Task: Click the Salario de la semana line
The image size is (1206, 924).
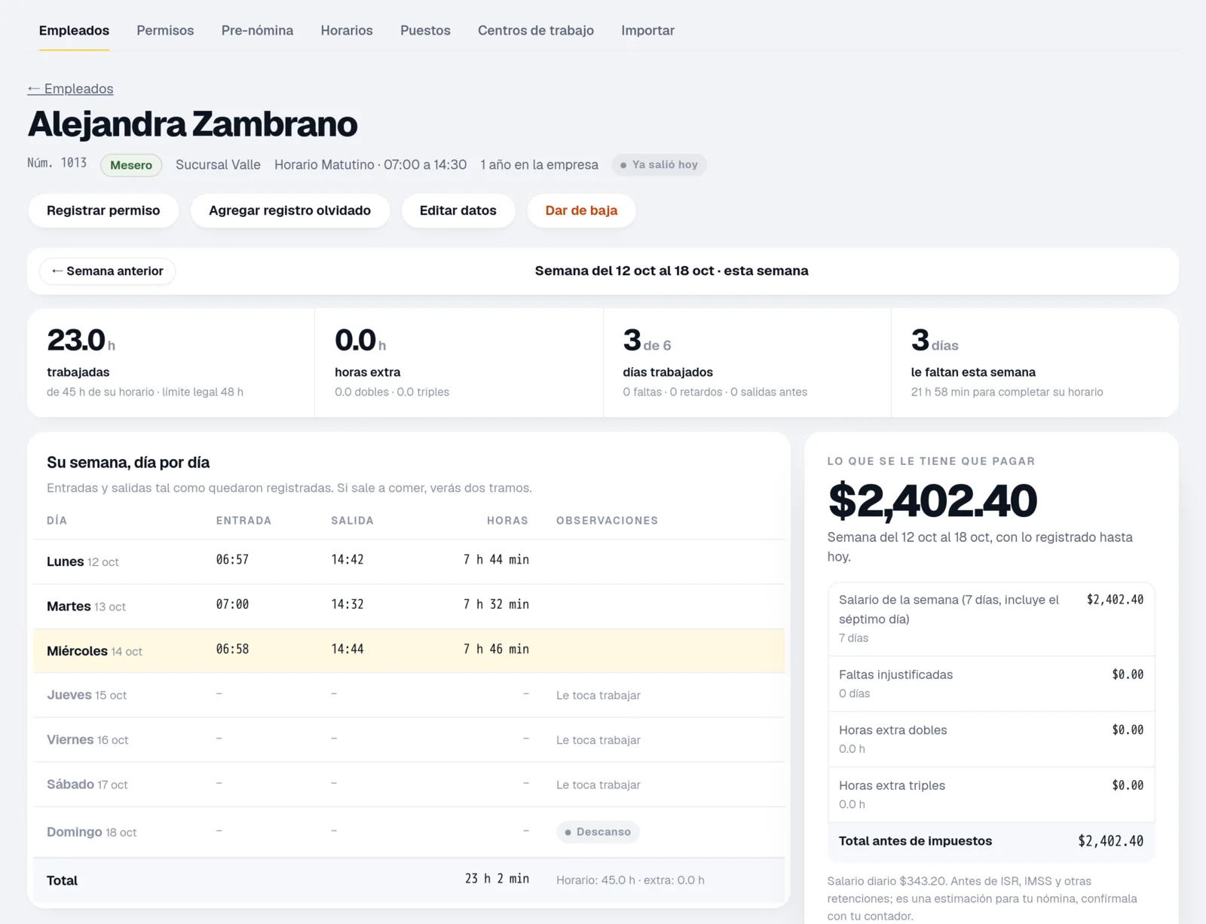Action: pos(991,619)
